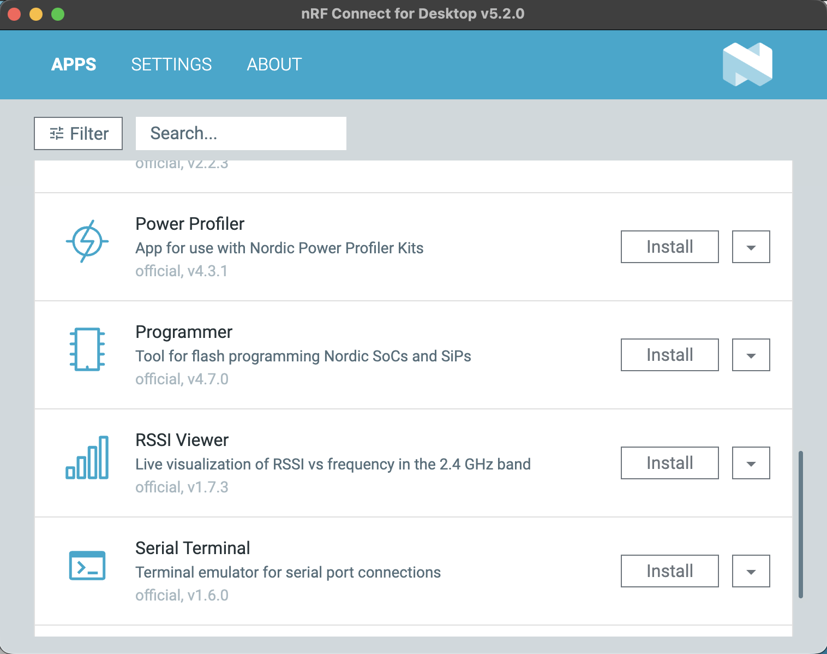Image resolution: width=827 pixels, height=654 pixels.
Task: Select the Serial Terminal title text
Action: tap(193, 548)
